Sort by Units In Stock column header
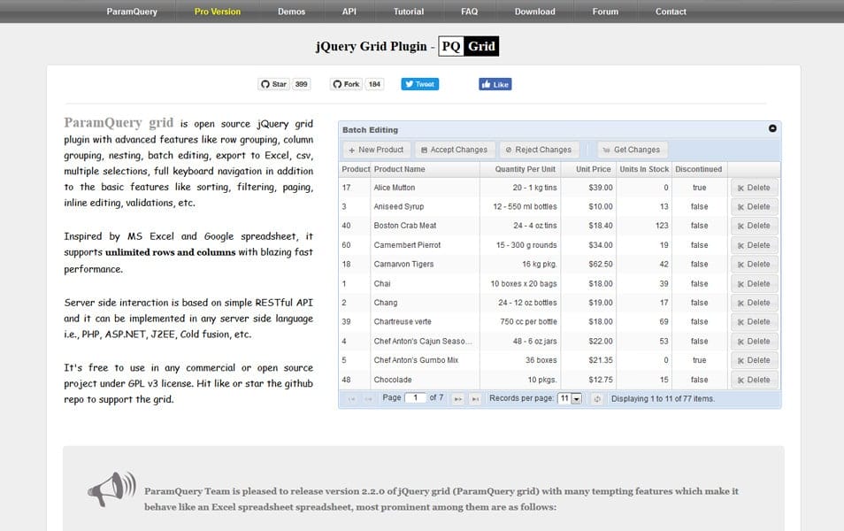 [644, 169]
